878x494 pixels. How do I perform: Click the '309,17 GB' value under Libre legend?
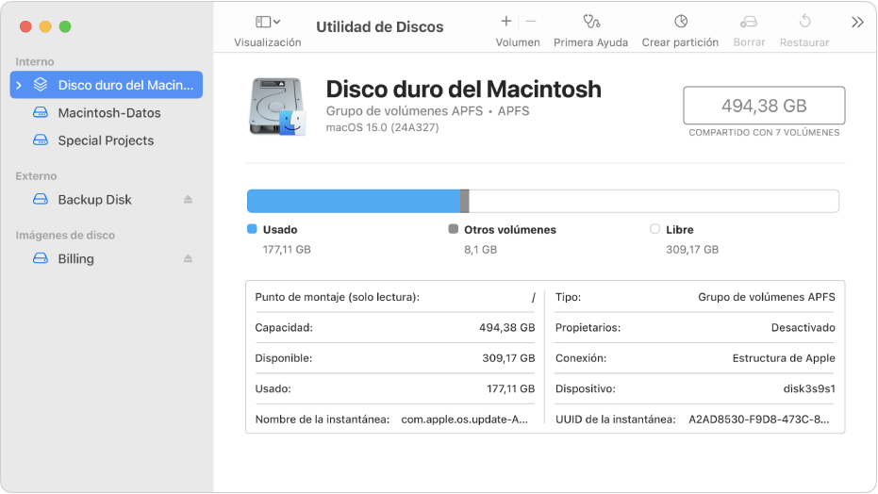pyautogui.click(x=692, y=250)
